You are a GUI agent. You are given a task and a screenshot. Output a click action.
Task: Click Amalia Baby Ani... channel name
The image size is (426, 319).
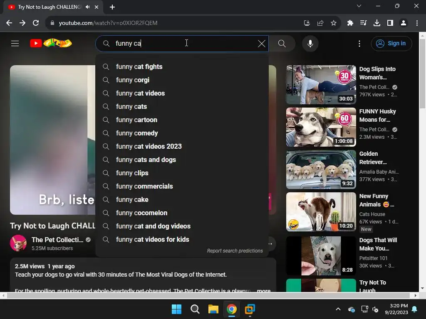point(379,172)
